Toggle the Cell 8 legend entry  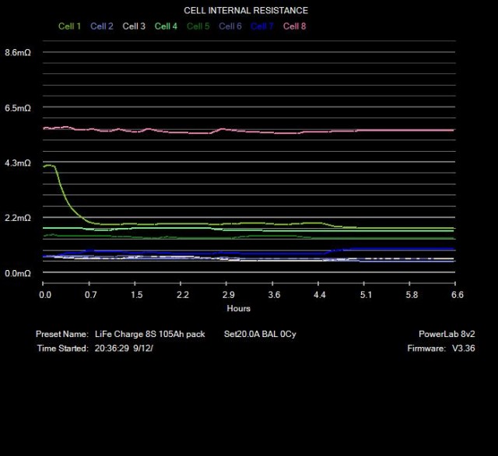tap(294, 26)
